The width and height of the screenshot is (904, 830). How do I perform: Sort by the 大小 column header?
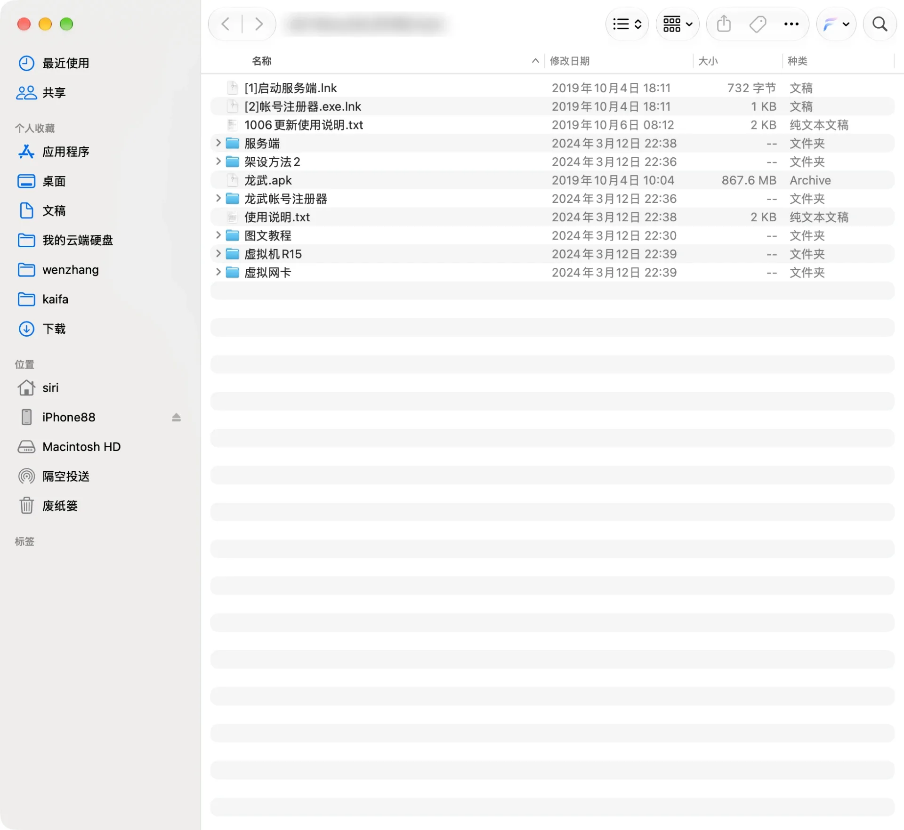click(708, 61)
